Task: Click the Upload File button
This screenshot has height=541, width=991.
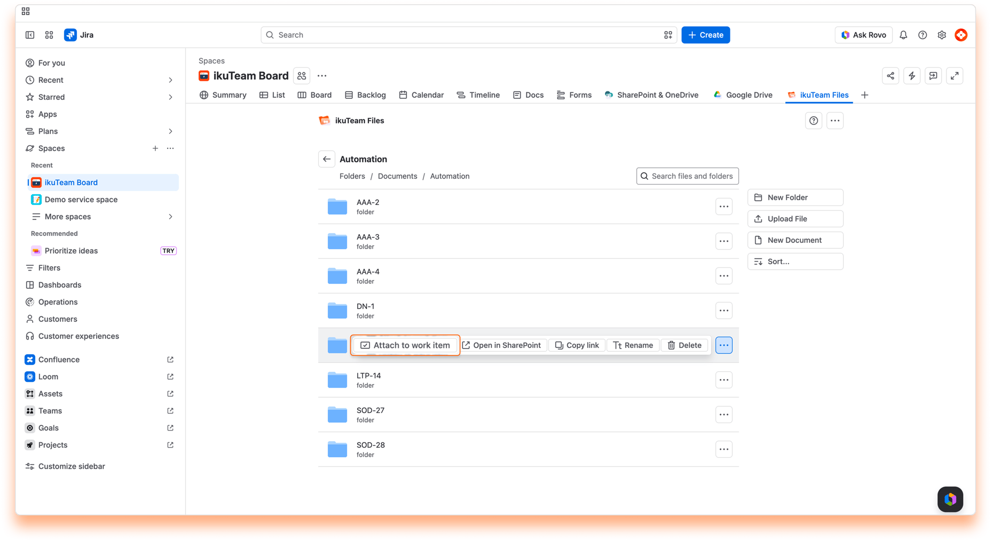Action: pos(795,219)
